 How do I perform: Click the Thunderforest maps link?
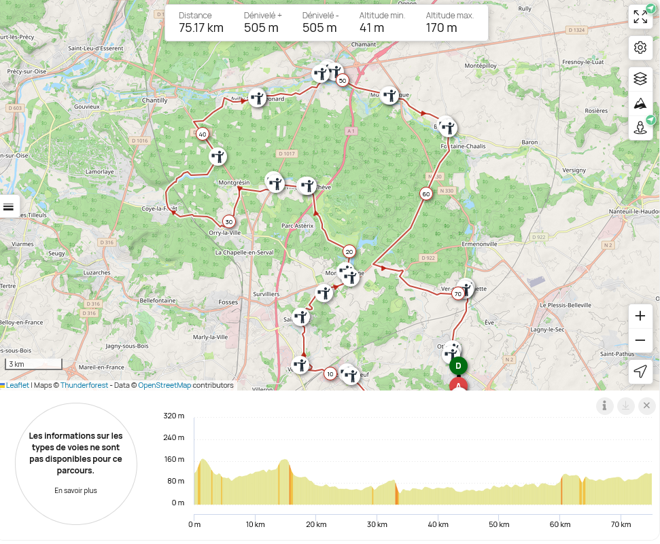(84, 385)
